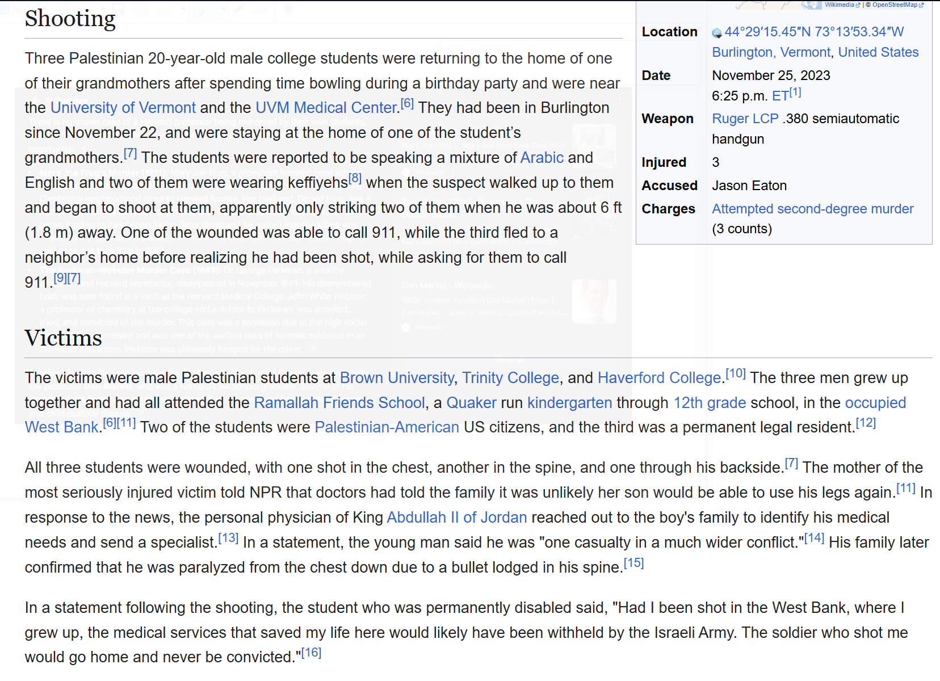Jump to reference [13] after 'send a specialist'

tap(229, 538)
